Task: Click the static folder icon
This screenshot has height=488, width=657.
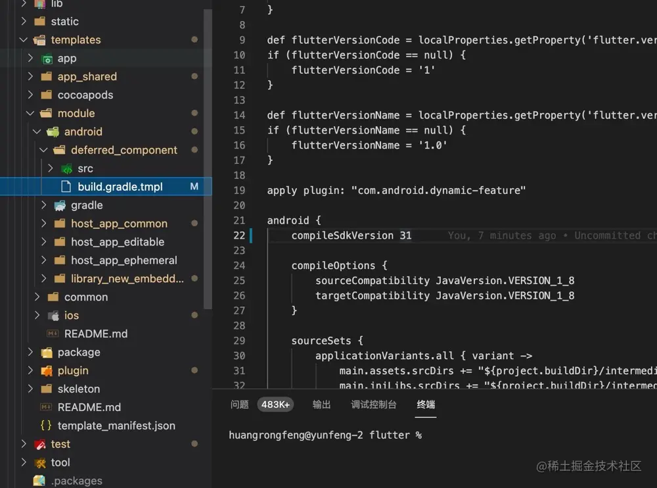Action: [x=40, y=22]
